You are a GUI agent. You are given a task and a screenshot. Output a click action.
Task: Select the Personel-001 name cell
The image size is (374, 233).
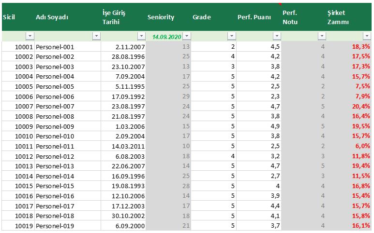click(x=67, y=47)
